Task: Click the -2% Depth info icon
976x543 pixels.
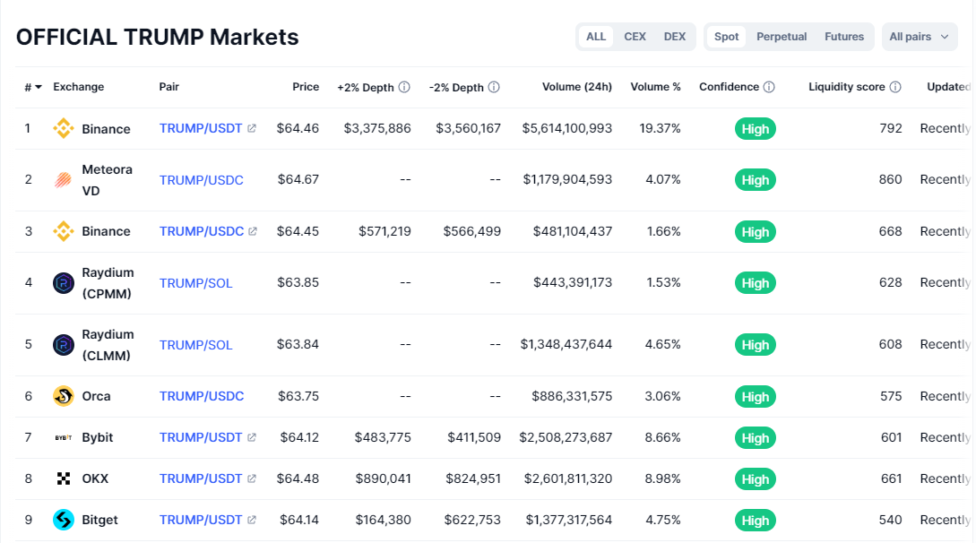Action: pyautogui.click(x=494, y=87)
